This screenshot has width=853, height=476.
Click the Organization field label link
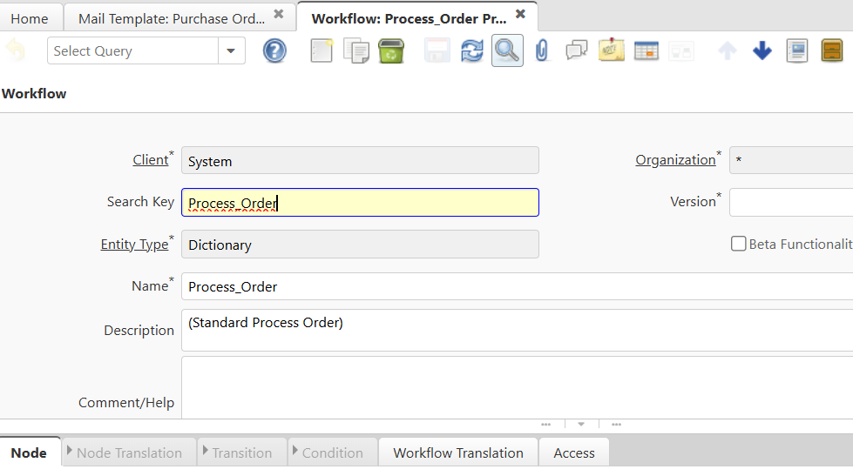point(675,160)
